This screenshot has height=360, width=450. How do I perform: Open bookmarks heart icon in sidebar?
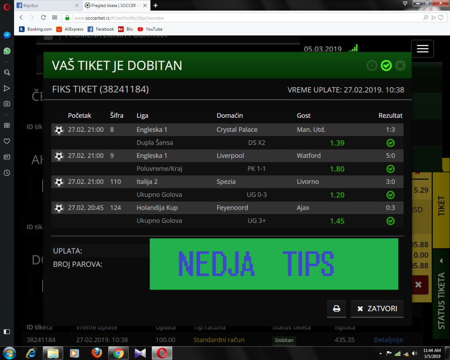click(x=7, y=141)
